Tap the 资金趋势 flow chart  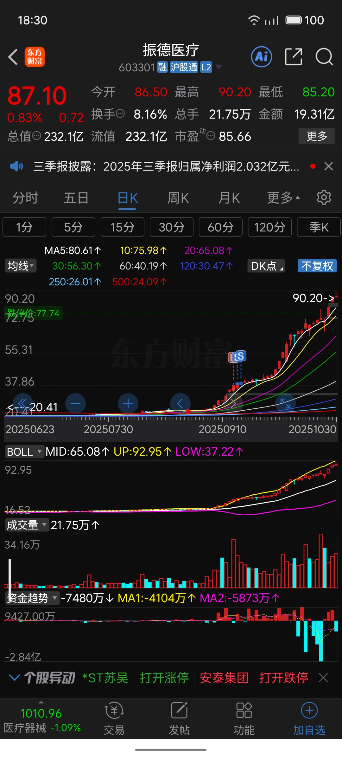[x=171, y=634]
